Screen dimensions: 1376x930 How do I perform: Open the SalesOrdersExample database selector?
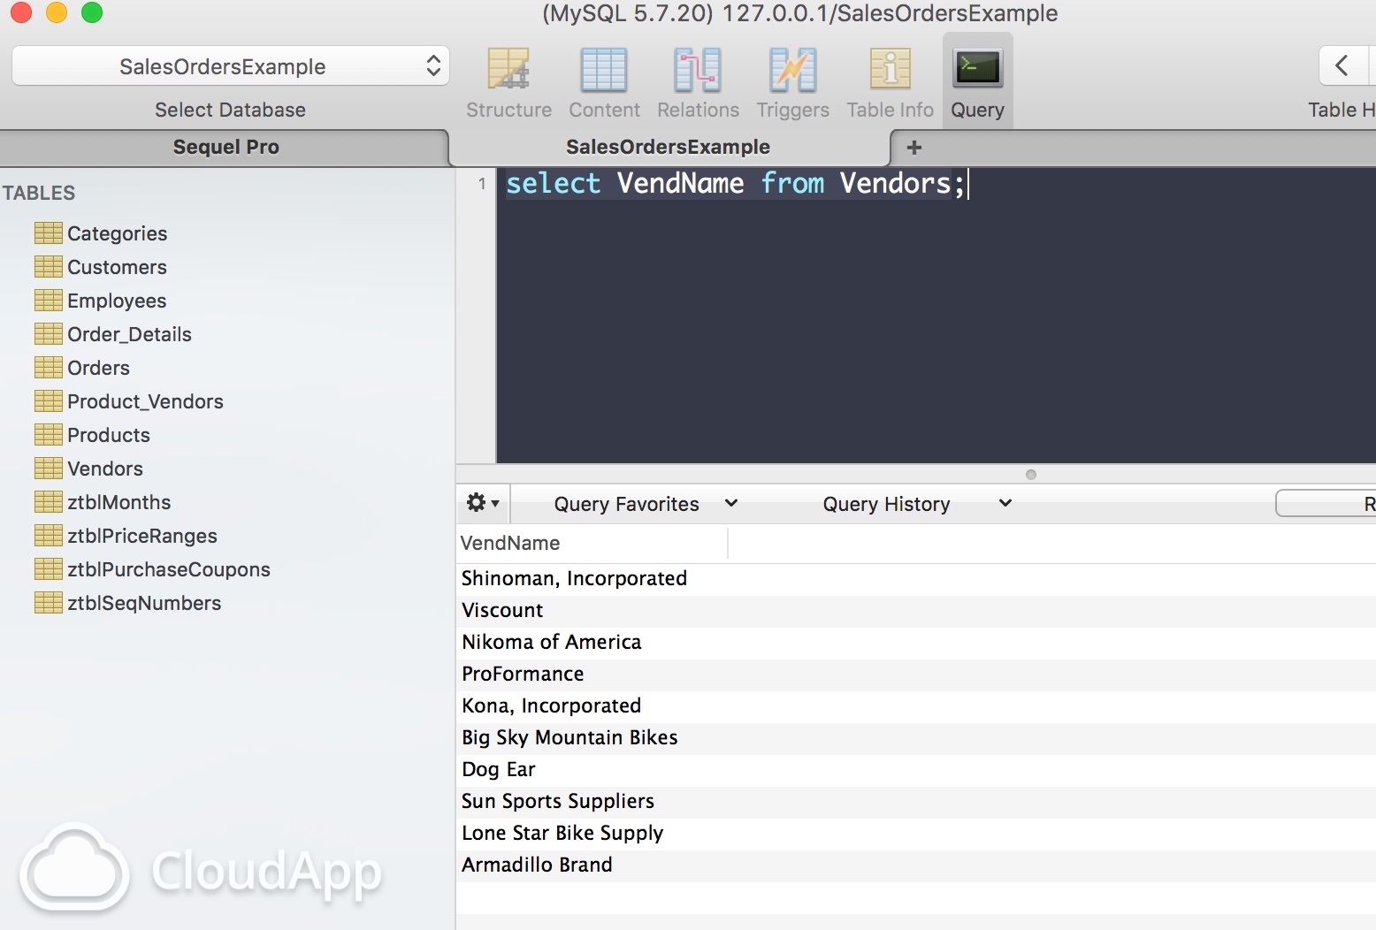[231, 66]
